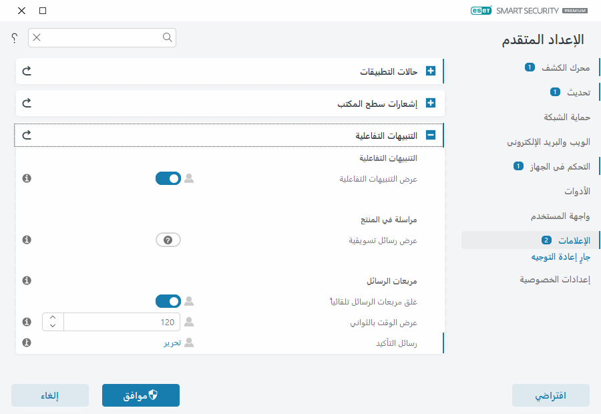Click info icon for عرض رسائل تسويقية

click(27, 240)
